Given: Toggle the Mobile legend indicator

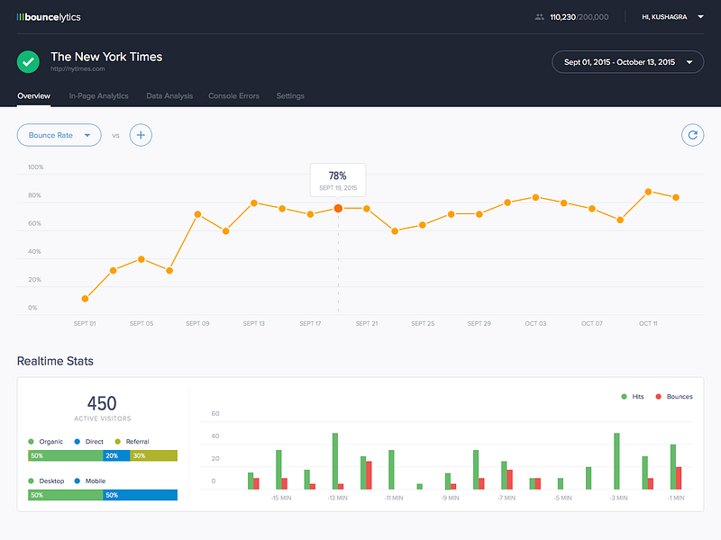Looking at the screenshot, I should pos(77,481).
